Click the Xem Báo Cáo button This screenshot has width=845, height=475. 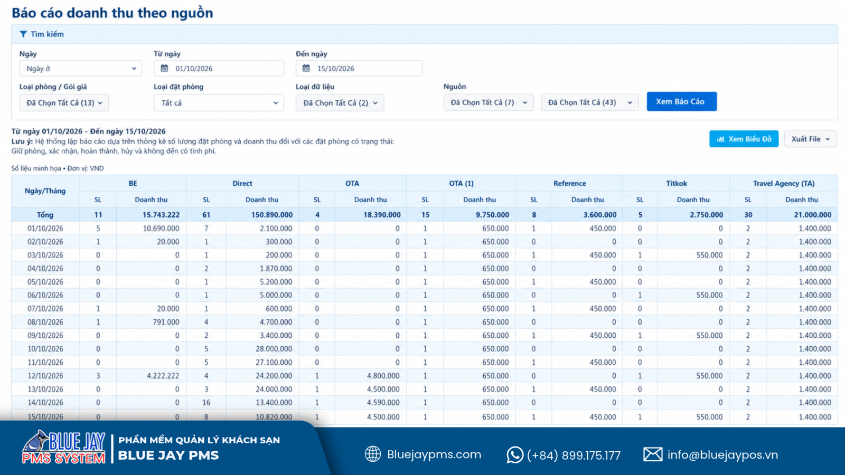tap(681, 101)
